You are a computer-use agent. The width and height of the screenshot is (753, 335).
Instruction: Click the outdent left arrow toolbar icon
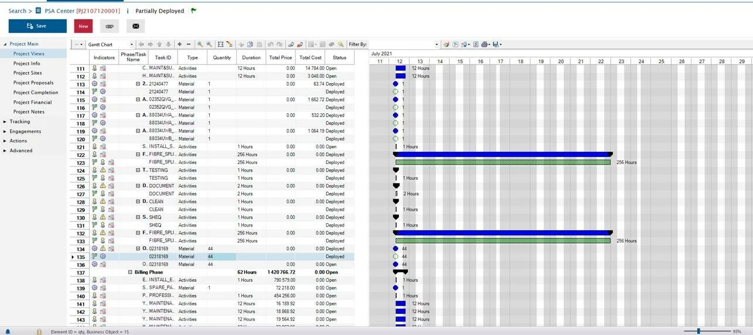(141, 45)
